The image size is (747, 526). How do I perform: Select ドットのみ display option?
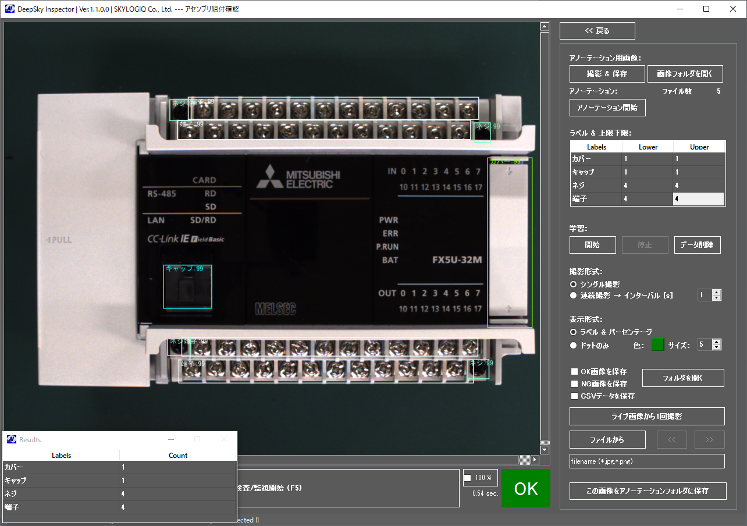click(574, 345)
